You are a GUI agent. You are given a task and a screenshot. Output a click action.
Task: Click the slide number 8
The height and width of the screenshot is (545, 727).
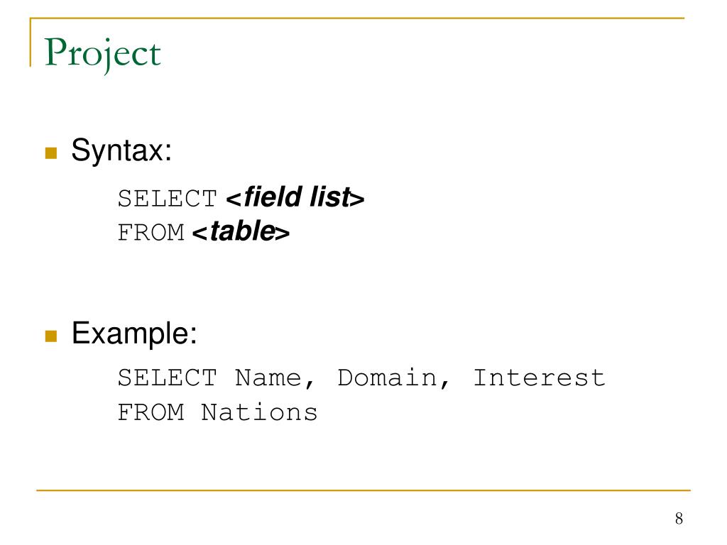point(679,519)
